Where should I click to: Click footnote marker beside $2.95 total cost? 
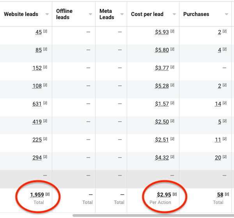pos(175,194)
